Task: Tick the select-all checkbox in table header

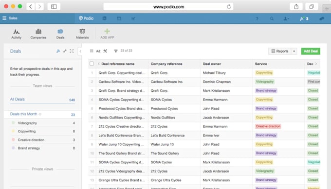Action: tap(92, 64)
